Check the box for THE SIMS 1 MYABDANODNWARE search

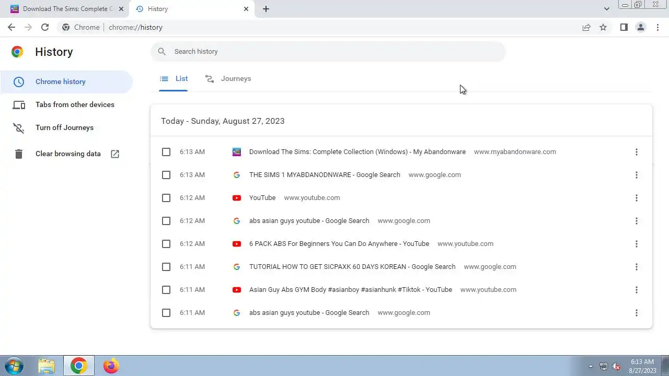166,175
